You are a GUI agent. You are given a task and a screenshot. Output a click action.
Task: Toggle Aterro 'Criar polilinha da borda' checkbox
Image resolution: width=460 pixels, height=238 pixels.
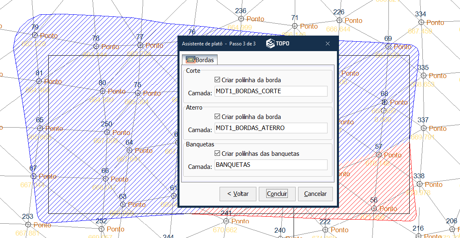[217, 117]
